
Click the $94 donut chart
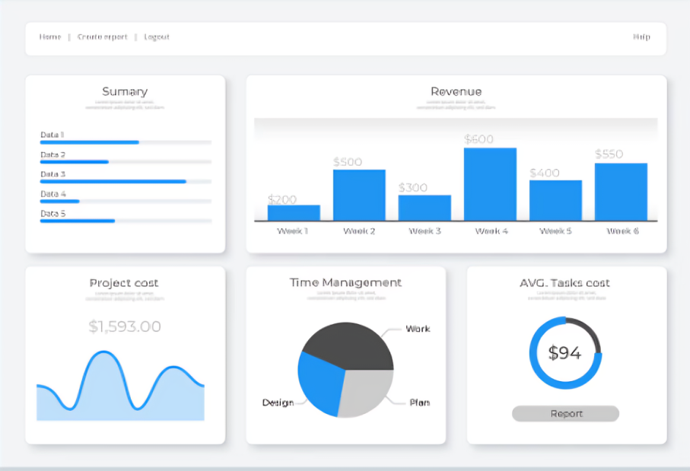[x=565, y=353]
